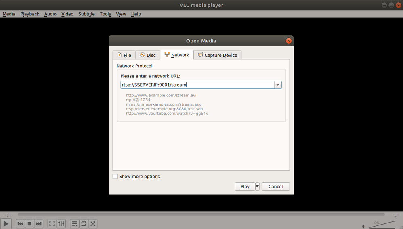Switch to the Capture Device tab
403x229 pixels.
coord(217,55)
